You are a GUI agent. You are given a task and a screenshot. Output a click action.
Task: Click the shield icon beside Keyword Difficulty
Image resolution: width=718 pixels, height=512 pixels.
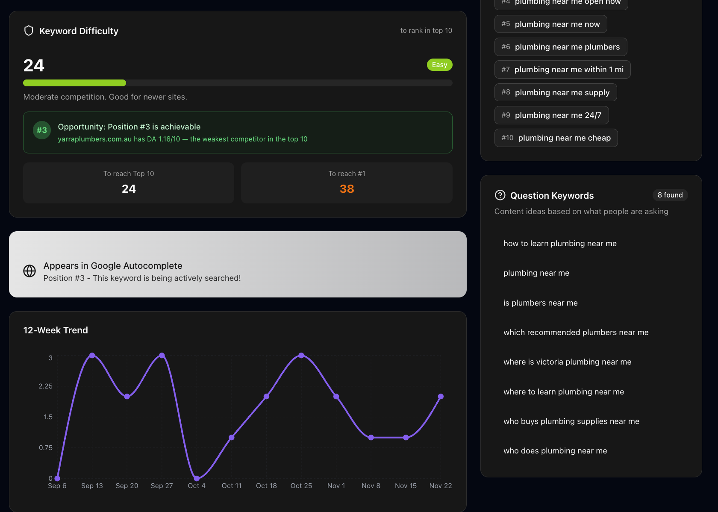point(29,31)
